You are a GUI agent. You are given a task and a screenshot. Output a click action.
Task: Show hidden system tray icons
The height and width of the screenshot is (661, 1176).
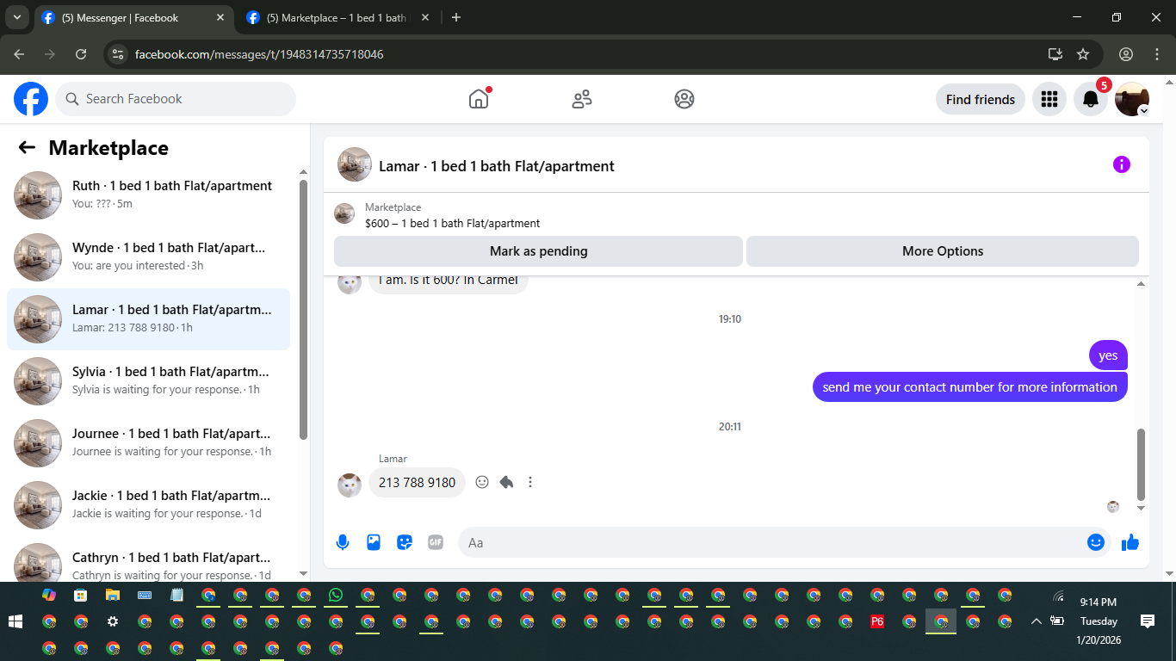coord(1037,621)
